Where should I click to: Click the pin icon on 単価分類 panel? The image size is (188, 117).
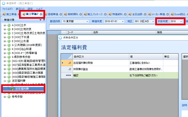pos(40,20)
